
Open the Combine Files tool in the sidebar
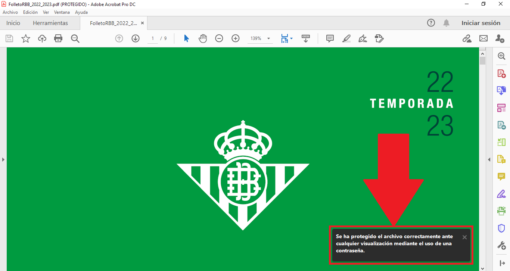click(x=501, y=90)
